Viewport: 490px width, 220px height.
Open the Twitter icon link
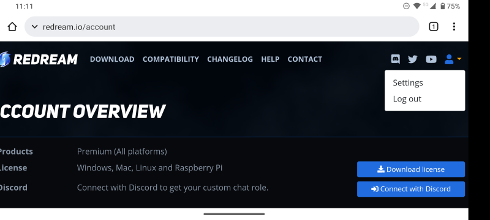[x=413, y=59]
